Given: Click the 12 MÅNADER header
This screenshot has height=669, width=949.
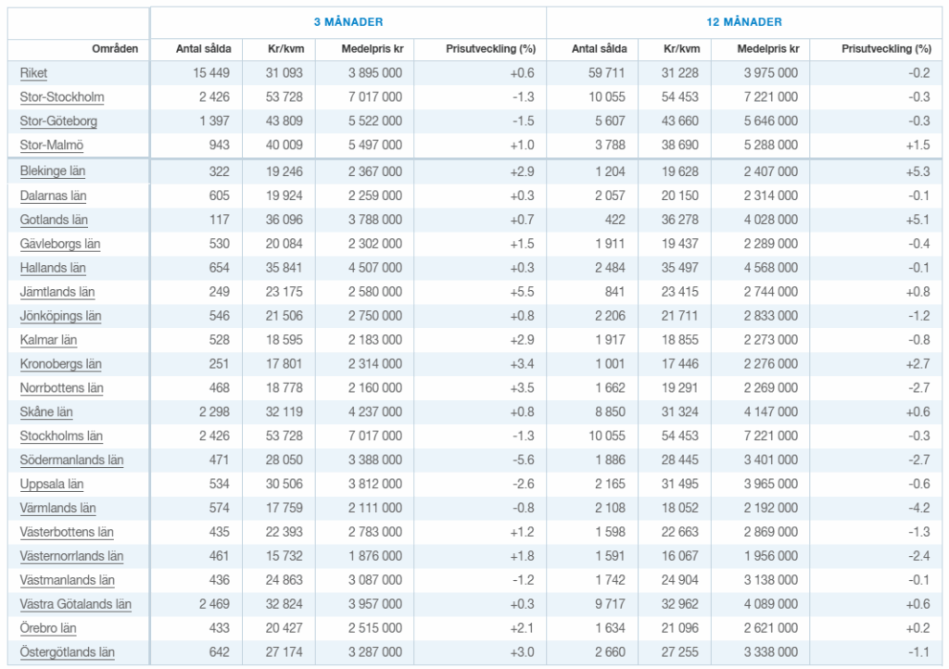Looking at the screenshot, I should (x=743, y=22).
